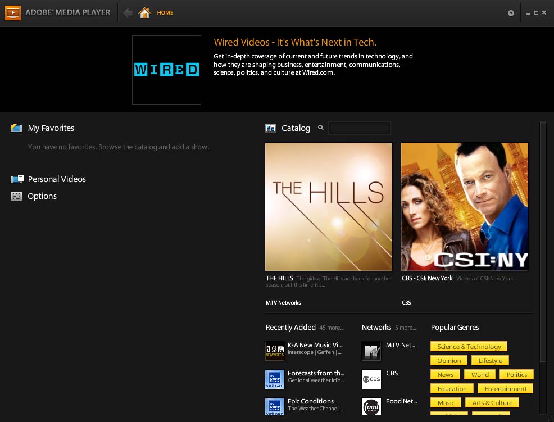Select the Lifestyle genre tag
This screenshot has height=422, width=554.
point(490,361)
